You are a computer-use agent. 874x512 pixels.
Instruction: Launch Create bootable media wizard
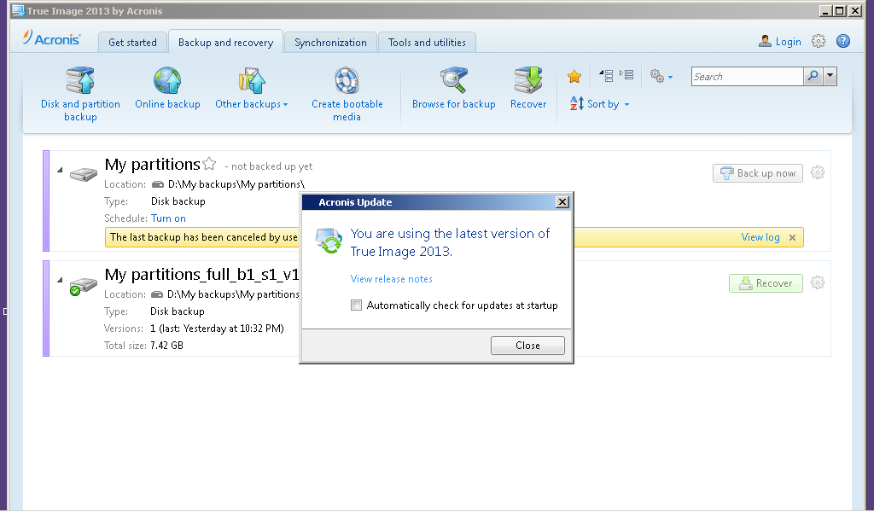[x=347, y=94]
